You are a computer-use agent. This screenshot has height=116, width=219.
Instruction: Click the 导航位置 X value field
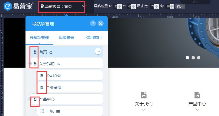click(x=115, y=6)
